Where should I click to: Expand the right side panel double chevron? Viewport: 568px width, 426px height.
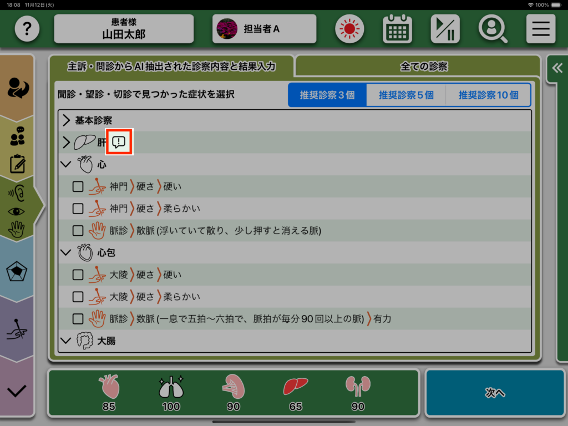click(556, 68)
